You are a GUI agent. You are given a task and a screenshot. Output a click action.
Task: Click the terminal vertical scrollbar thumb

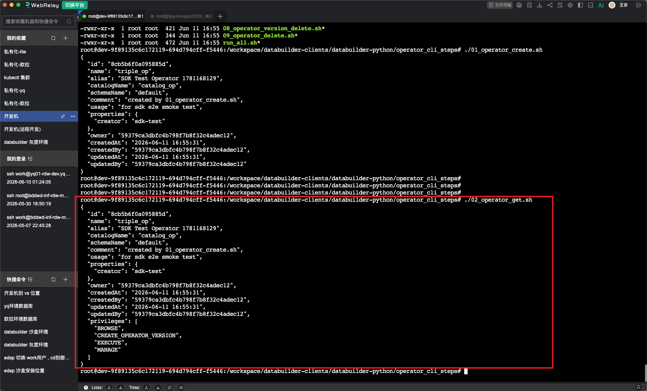pyautogui.click(x=645, y=373)
